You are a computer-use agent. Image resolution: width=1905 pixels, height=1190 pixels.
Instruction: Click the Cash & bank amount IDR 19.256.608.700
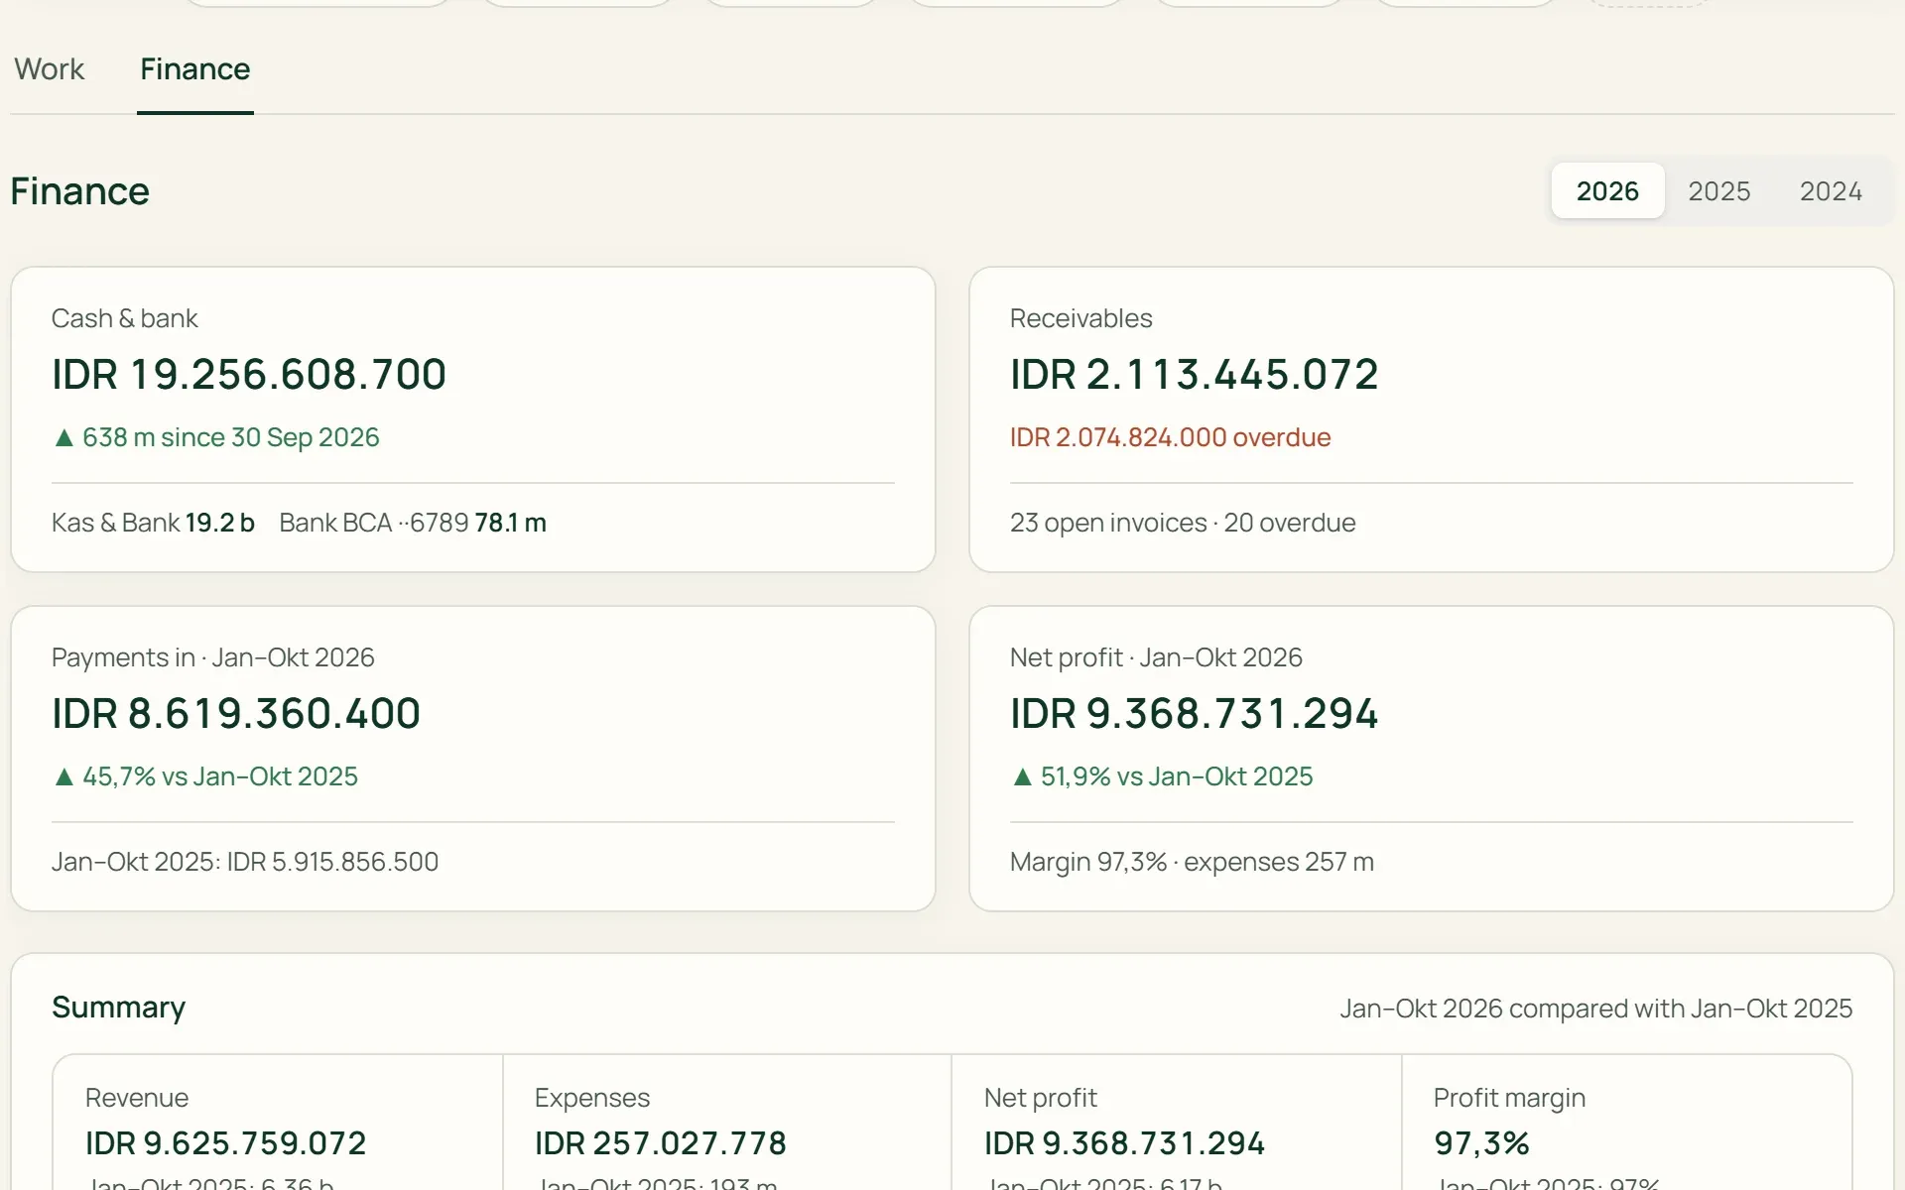[249, 375]
